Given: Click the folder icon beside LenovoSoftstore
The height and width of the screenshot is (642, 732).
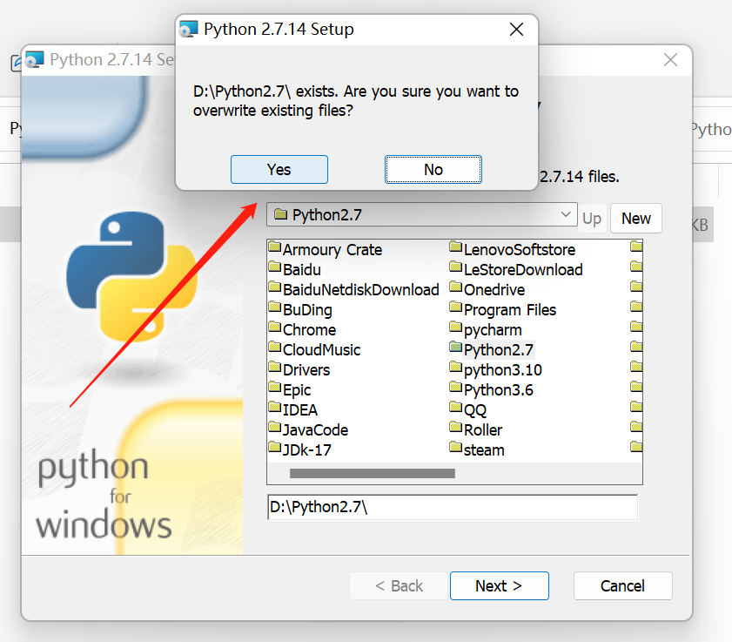Looking at the screenshot, I should 455,247.
